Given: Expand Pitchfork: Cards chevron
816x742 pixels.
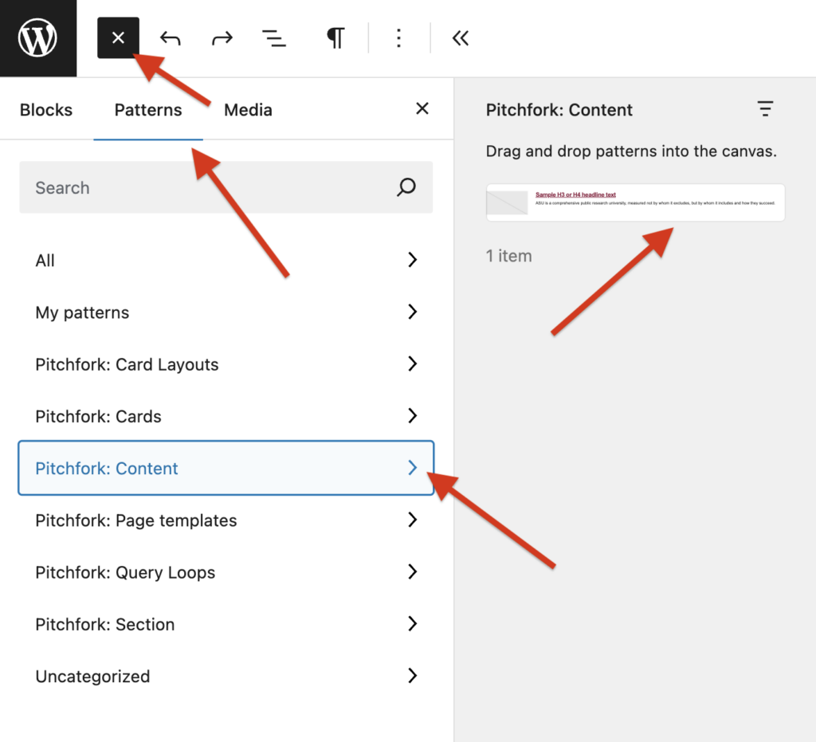Looking at the screenshot, I should 412,416.
